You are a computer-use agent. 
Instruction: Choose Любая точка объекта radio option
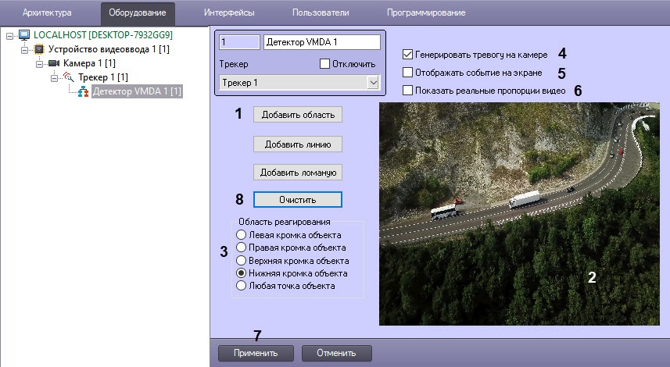[242, 286]
